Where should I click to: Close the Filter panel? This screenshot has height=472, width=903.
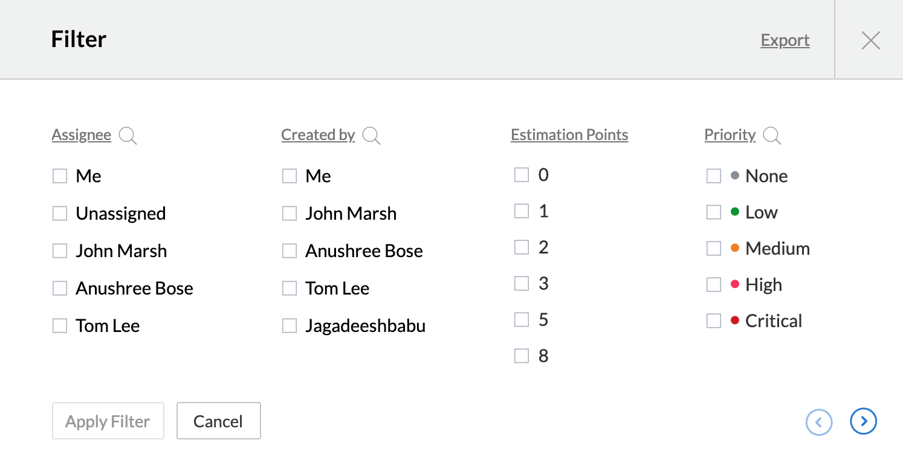click(x=870, y=40)
